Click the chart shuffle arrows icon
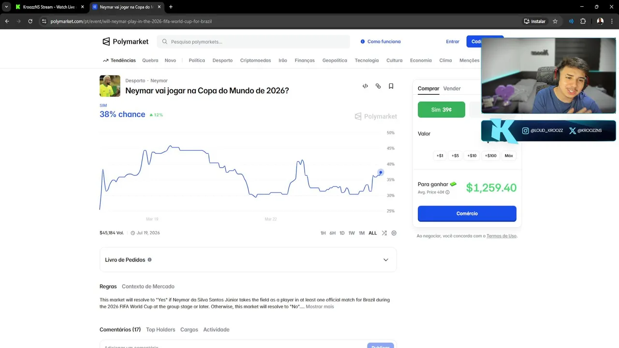The width and height of the screenshot is (619, 348). click(384, 233)
